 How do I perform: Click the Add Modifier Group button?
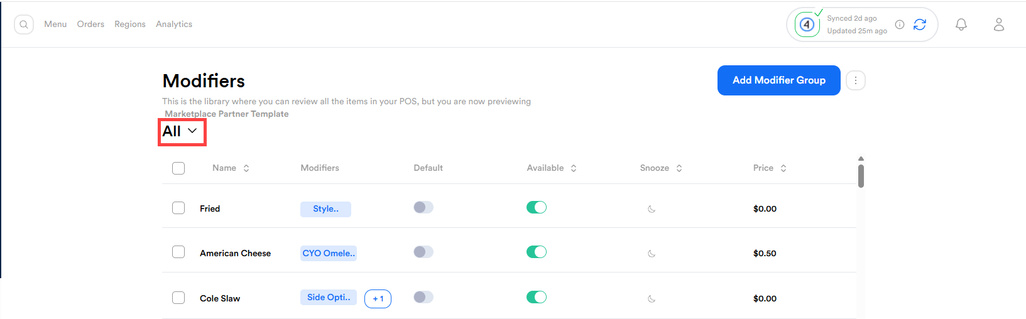pyautogui.click(x=778, y=80)
